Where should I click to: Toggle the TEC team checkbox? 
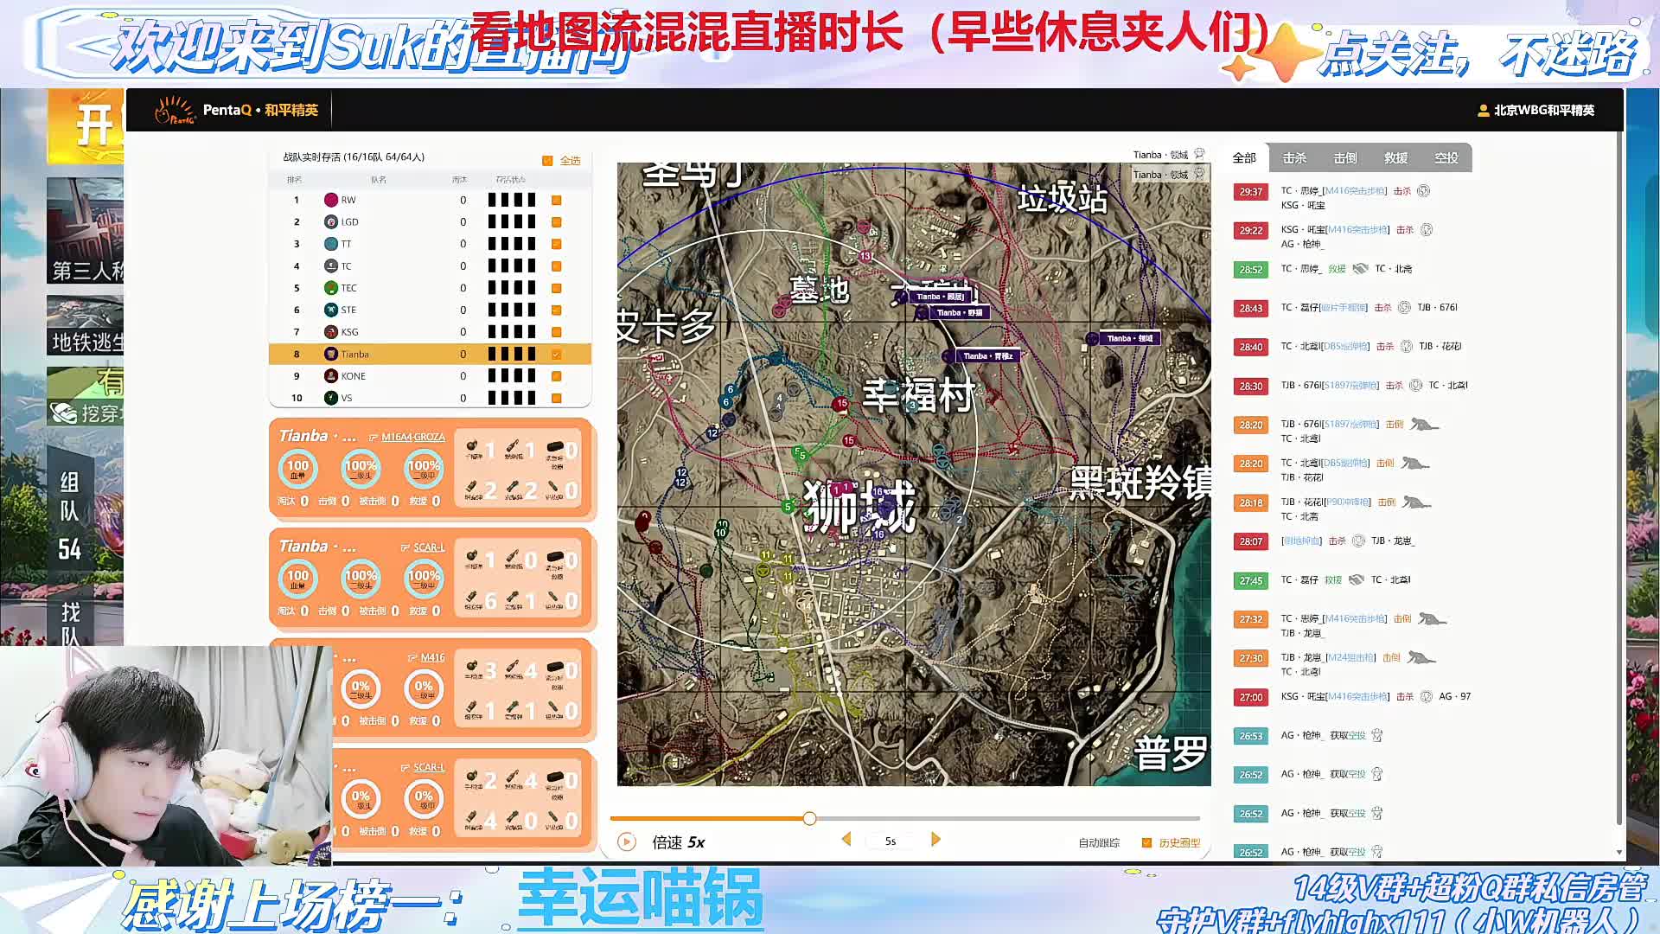(x=557, y=288)
